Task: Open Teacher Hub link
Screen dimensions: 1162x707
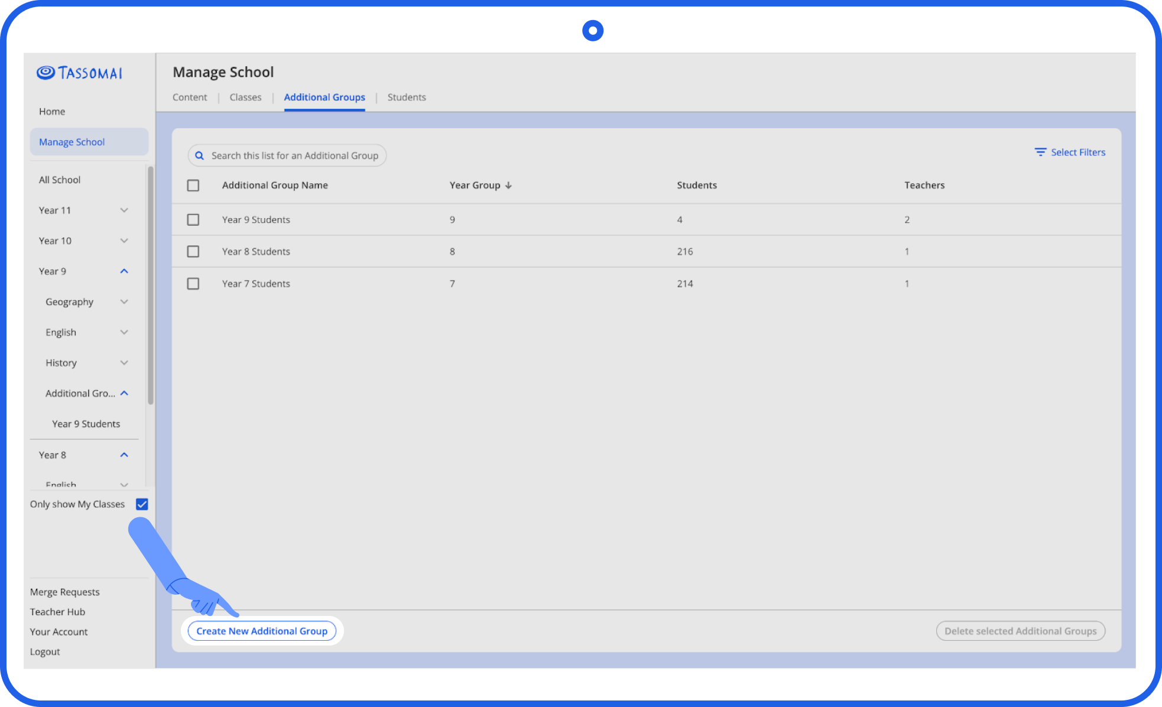Action: [x=57, y=612]
